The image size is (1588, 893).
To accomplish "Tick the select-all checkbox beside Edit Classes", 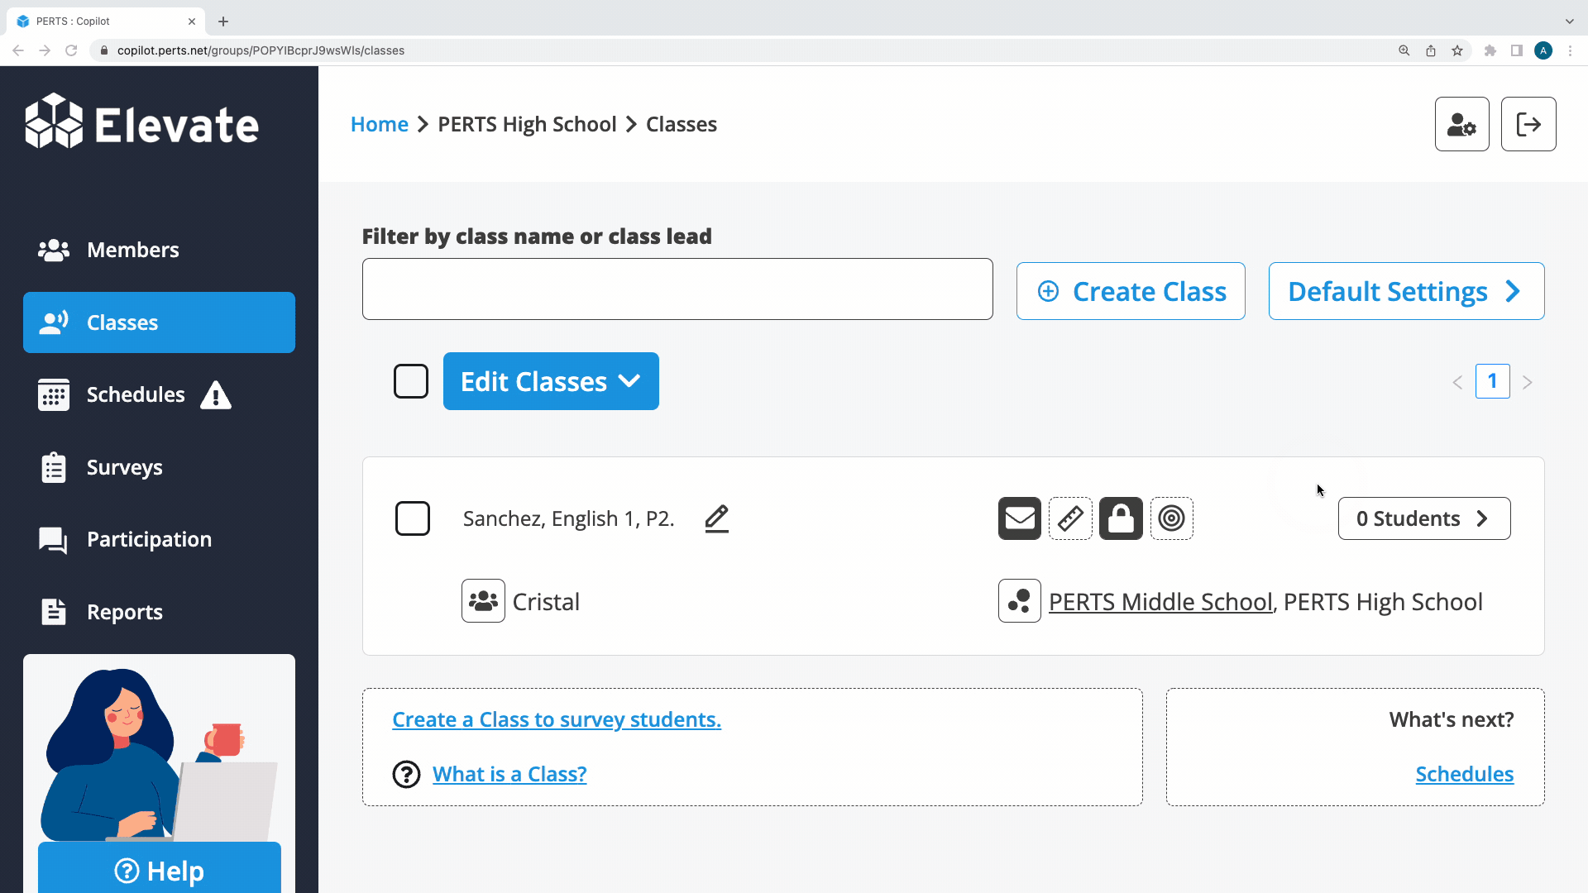I will [x=411, y=381].
